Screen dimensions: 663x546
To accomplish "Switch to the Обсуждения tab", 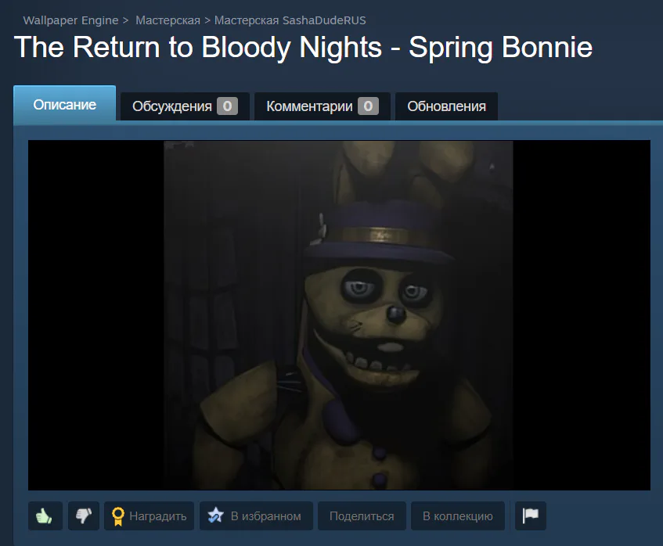I will point(185,106).
